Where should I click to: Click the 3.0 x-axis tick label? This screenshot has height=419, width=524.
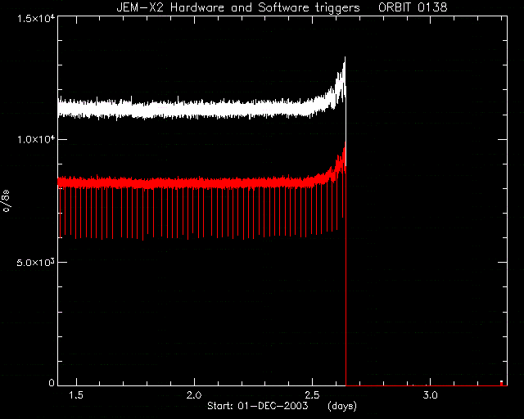(x=430, y=395)
